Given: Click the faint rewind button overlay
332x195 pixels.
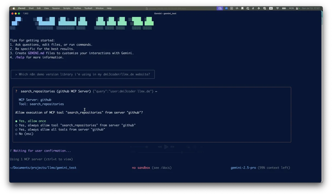Looking at the screenshot, I should 160,147.
